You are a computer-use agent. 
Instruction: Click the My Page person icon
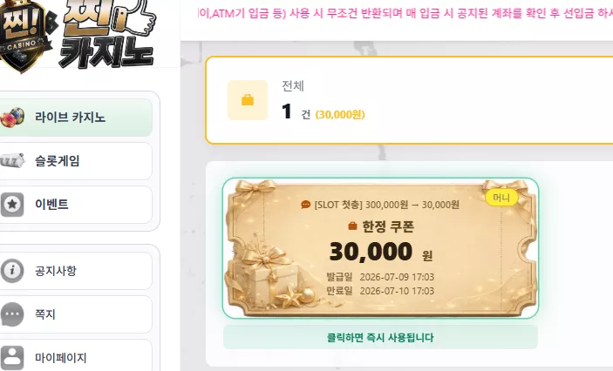pyautogui.click(x=11, y=357)
